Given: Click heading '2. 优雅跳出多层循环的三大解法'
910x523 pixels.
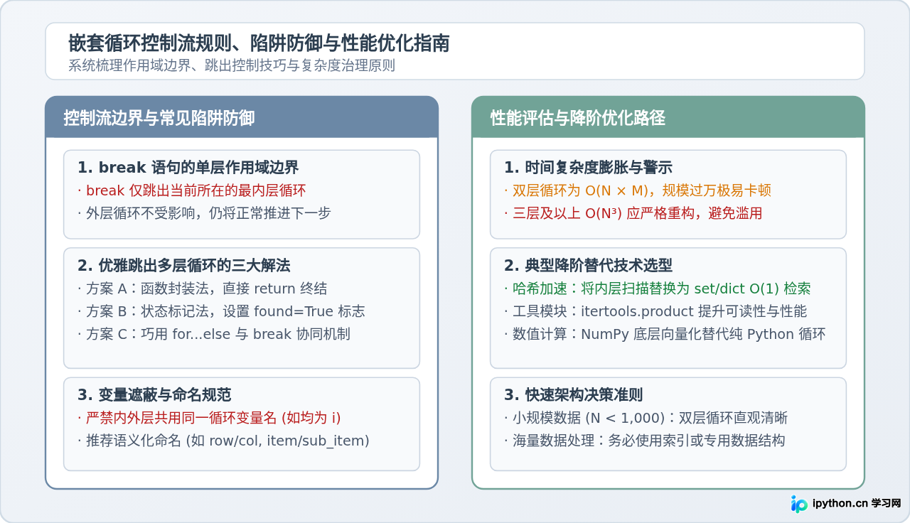Looking at the screenshot, I should click(x=184, y=266).
